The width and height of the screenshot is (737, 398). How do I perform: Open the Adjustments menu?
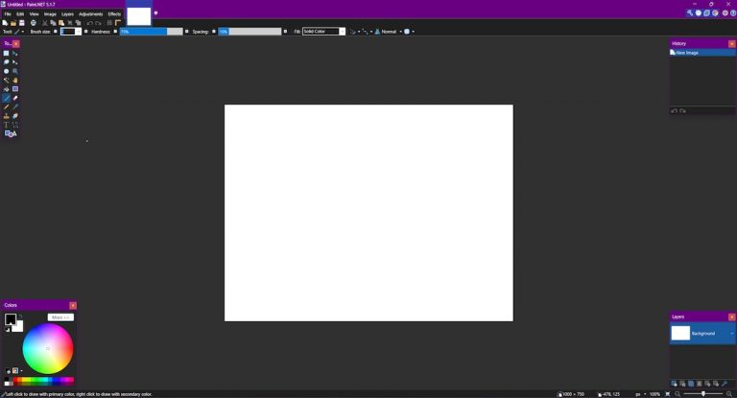(90, 14)
